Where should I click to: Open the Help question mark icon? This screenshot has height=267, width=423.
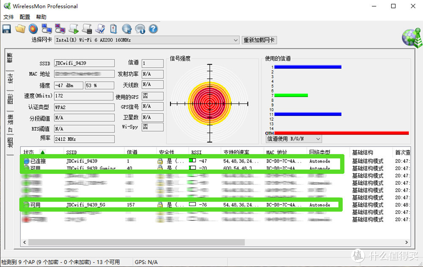click(153, 28)
